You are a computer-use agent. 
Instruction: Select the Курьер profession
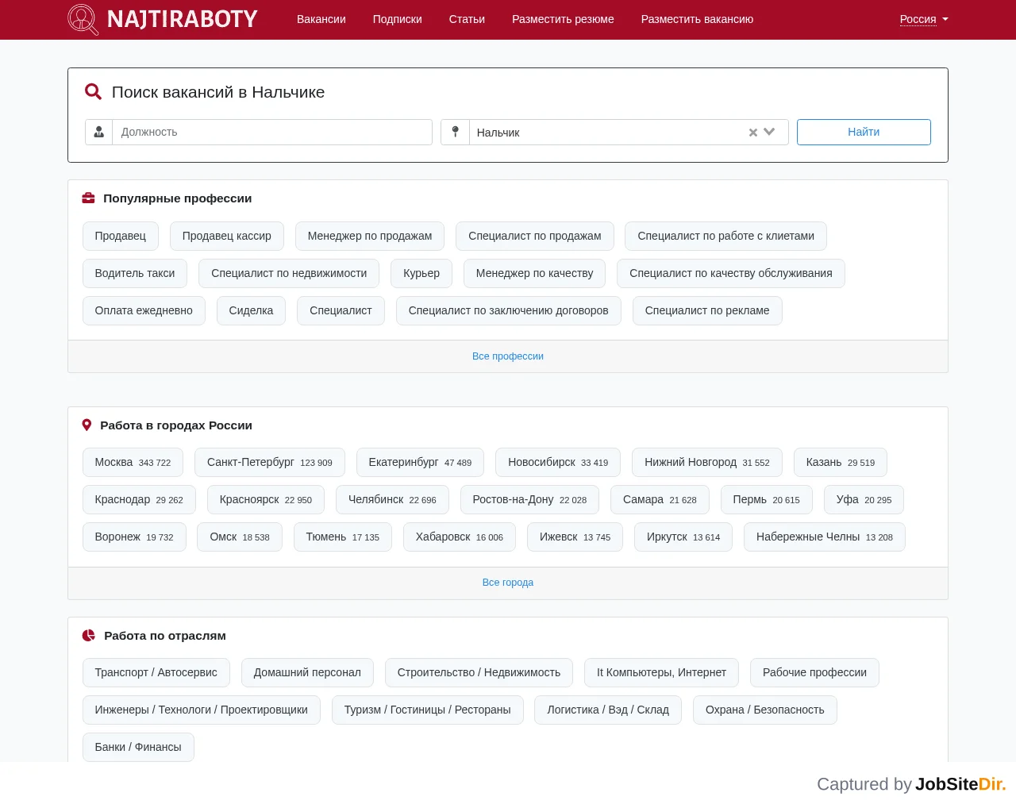coord(421,273)
